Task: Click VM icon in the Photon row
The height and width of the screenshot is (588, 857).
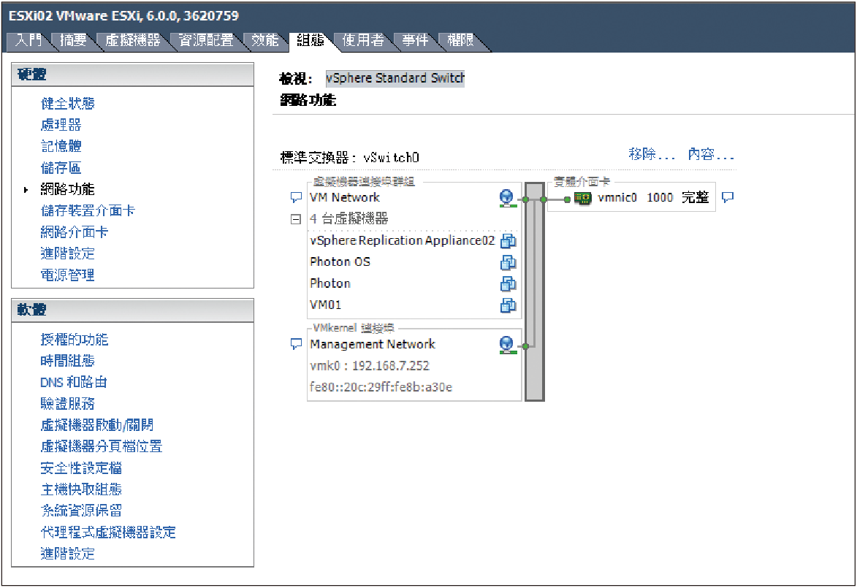Action: (x=509, y=283)
